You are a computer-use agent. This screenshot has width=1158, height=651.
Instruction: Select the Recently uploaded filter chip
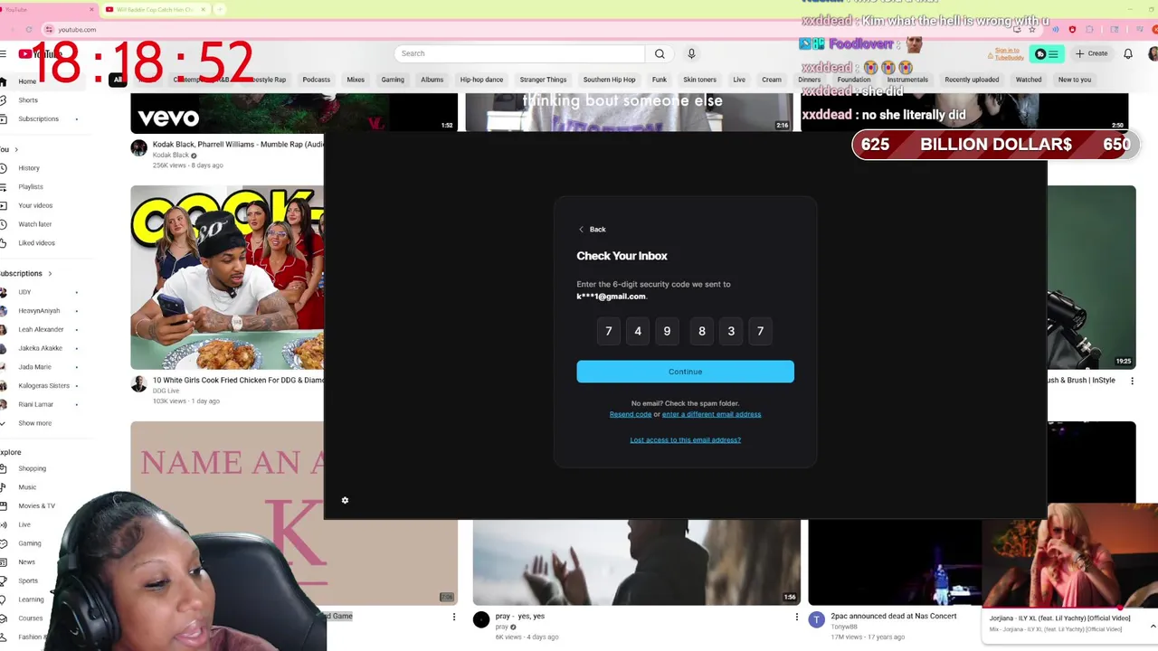click(972, 80)
